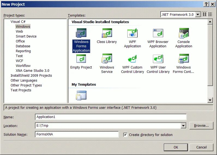Pick the Windows Service template icon
Screen dimensions: 217x155
click(x=107, y=59)
